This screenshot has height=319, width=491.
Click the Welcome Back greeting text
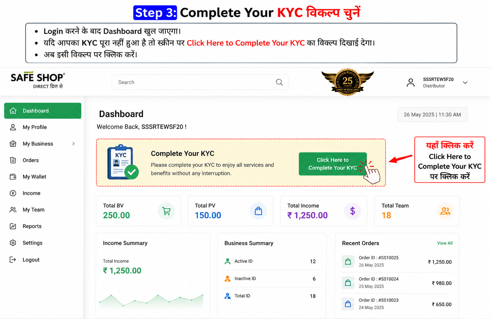click(x=141, y=127)
